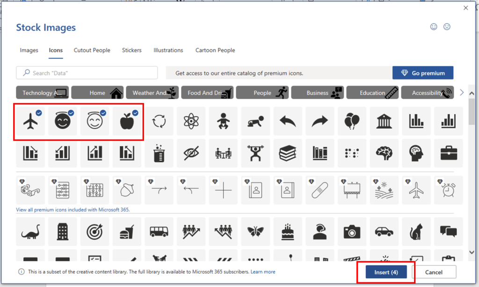479x287 pixels.
Task: Deselect the apple icon checkmark
Action: click(x=135, y=112)
